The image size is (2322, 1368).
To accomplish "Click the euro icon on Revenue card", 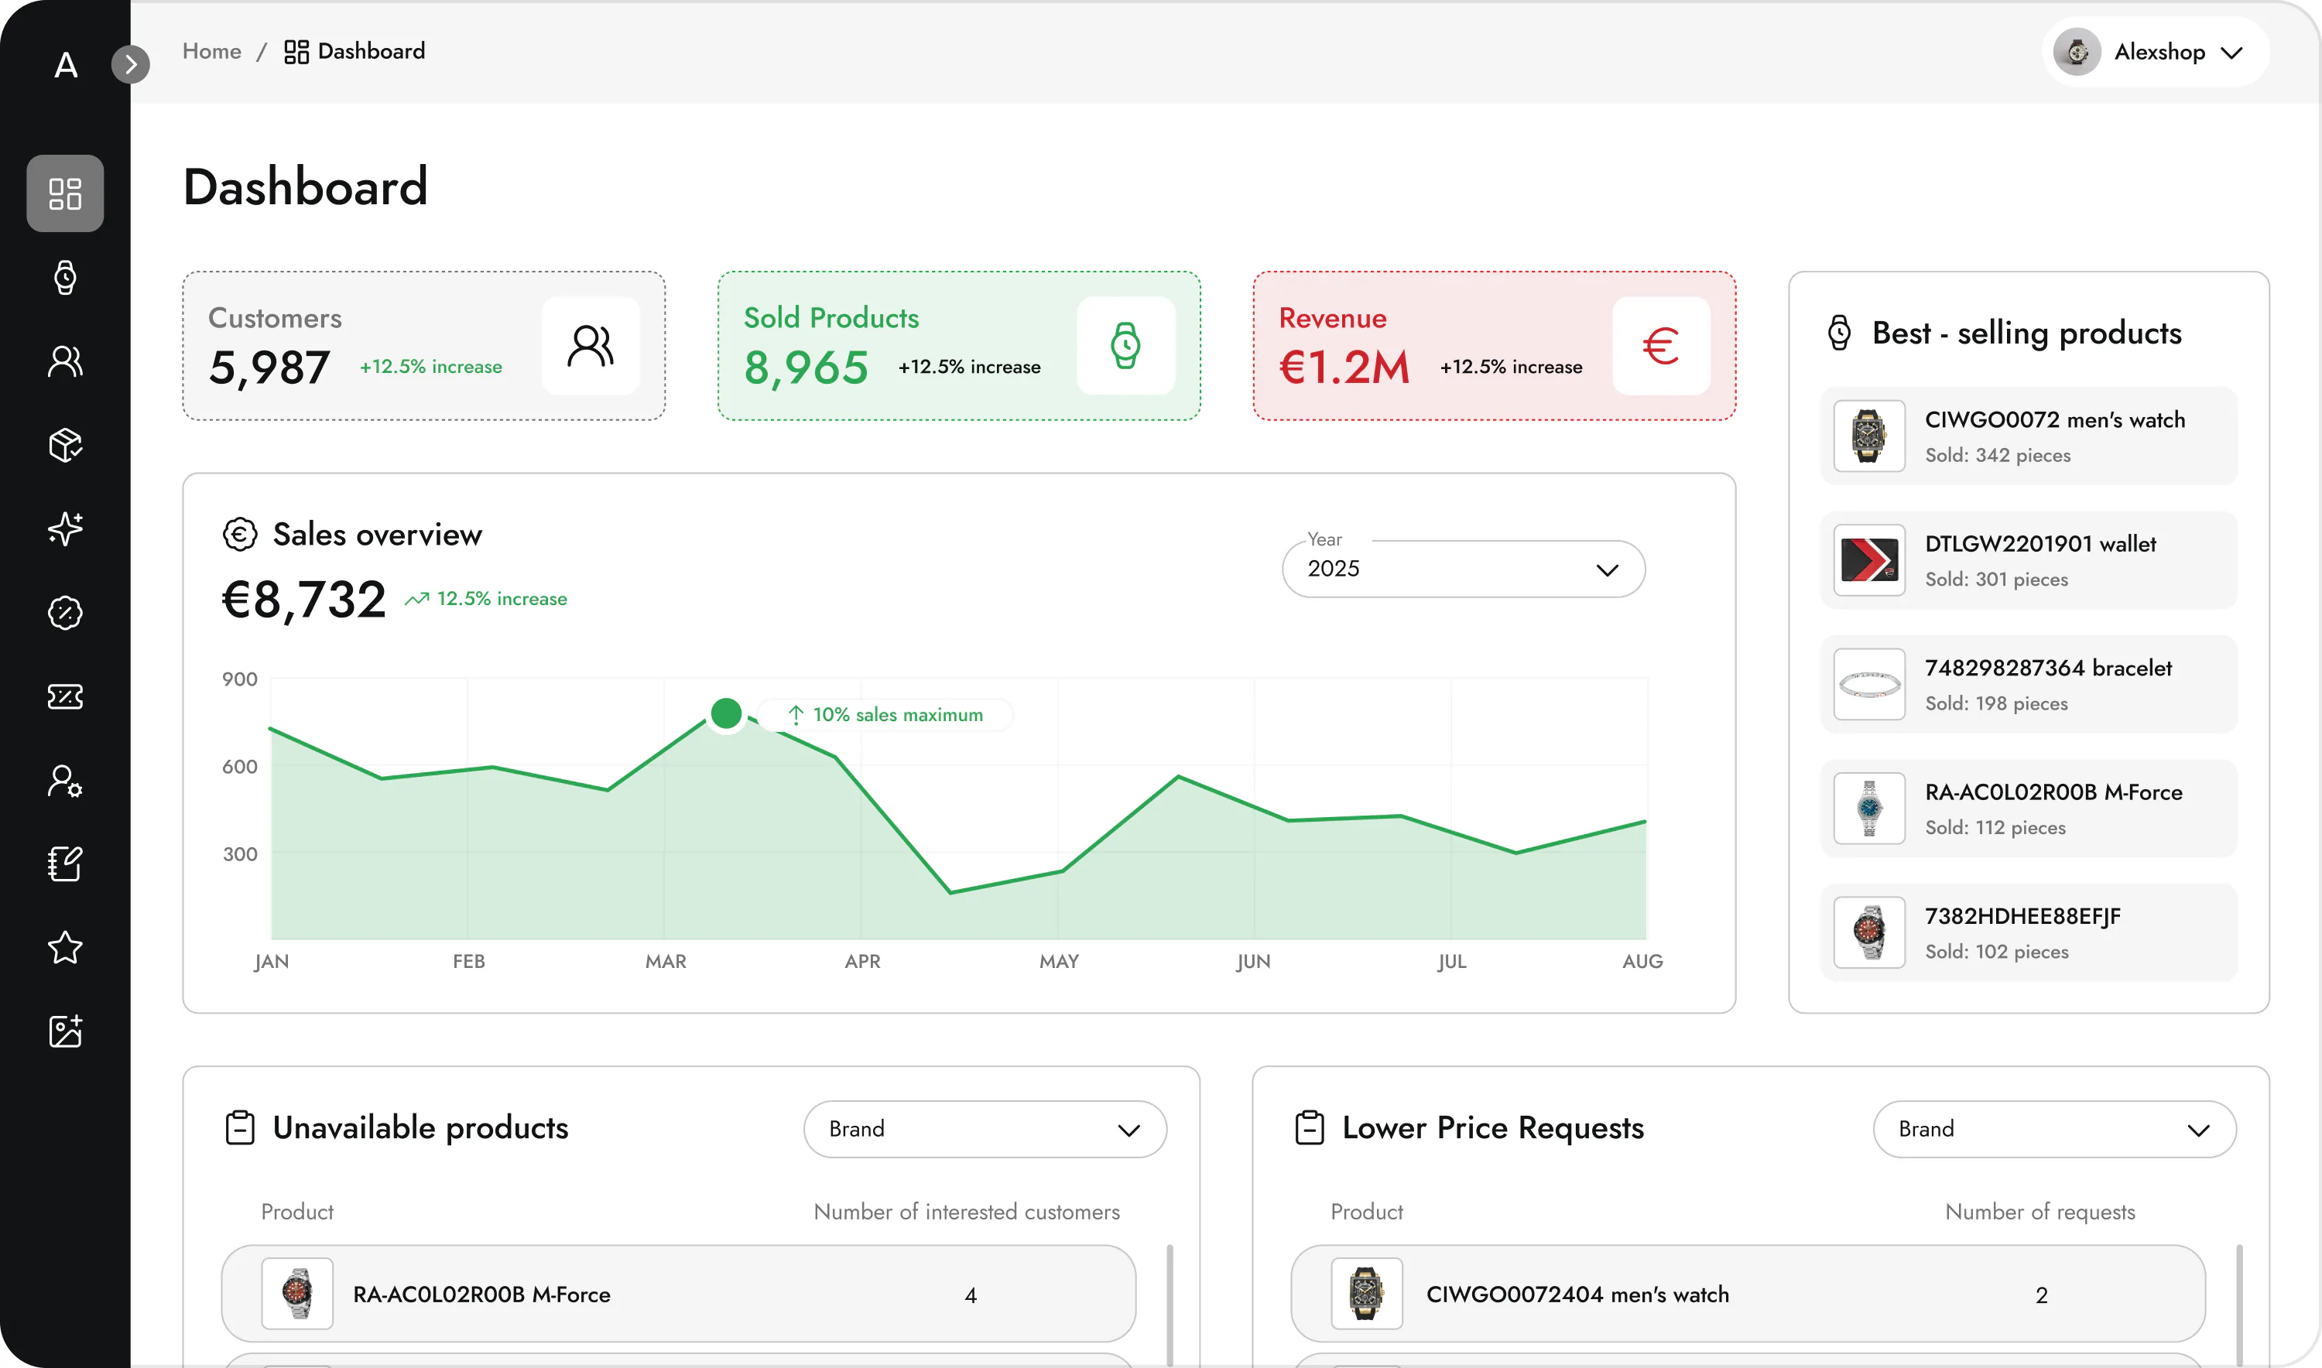I will [x=1661, y=346].
